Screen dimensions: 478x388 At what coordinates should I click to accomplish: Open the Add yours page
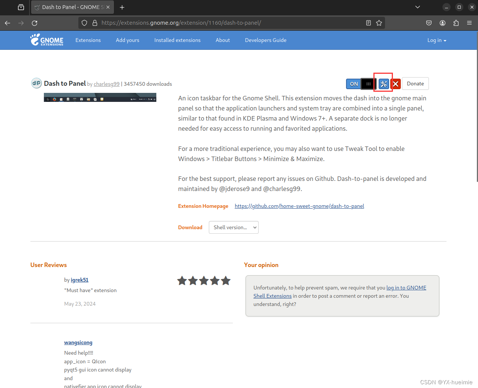coord(127,40)
